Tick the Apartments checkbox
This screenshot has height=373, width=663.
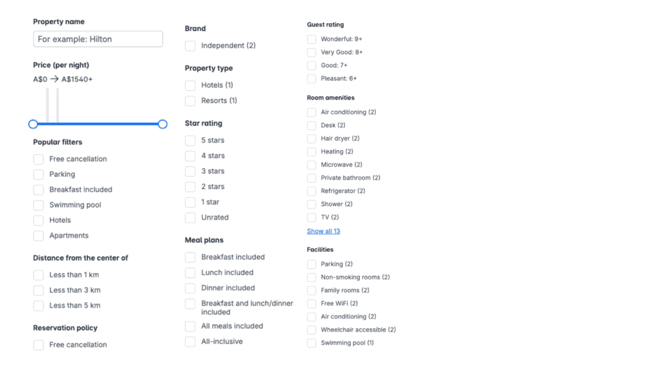click(39, 236)
